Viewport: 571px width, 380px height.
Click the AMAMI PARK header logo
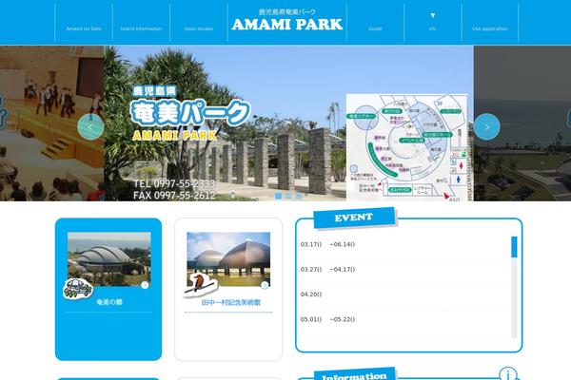tap(287, 20)
